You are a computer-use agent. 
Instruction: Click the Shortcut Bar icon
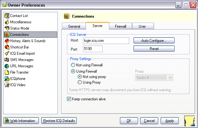(7, 47)
